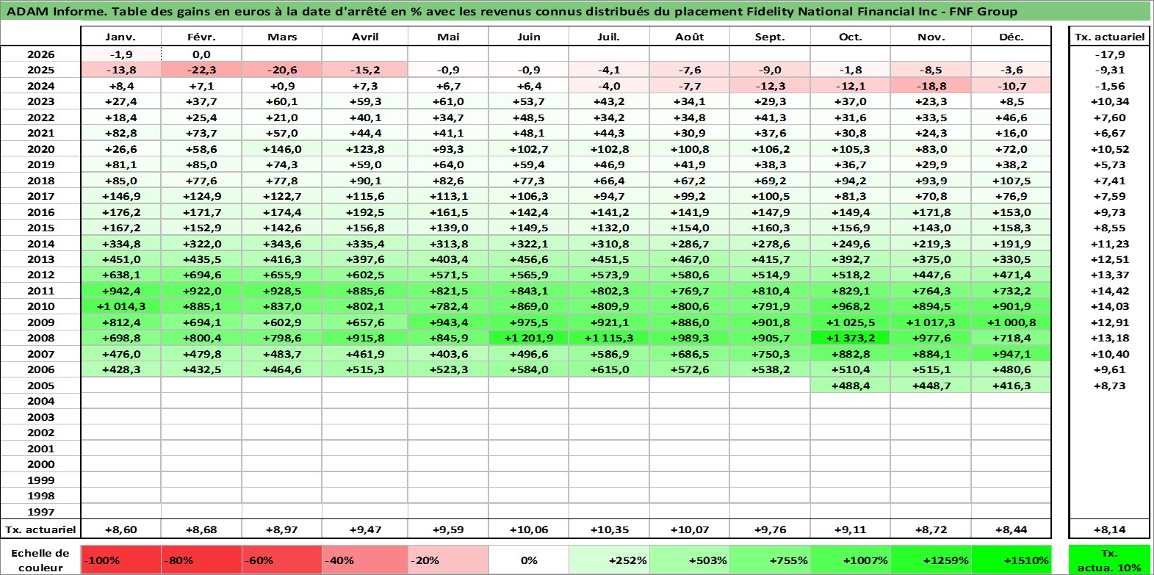This screenshot has height=575, width=1154.
Task: Click the 'Tx. actuariel' right column header
Action: 1110,37
